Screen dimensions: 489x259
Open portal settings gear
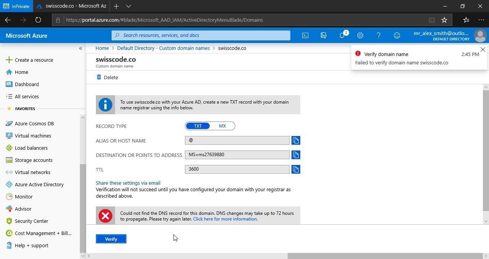tap(360, 35)
